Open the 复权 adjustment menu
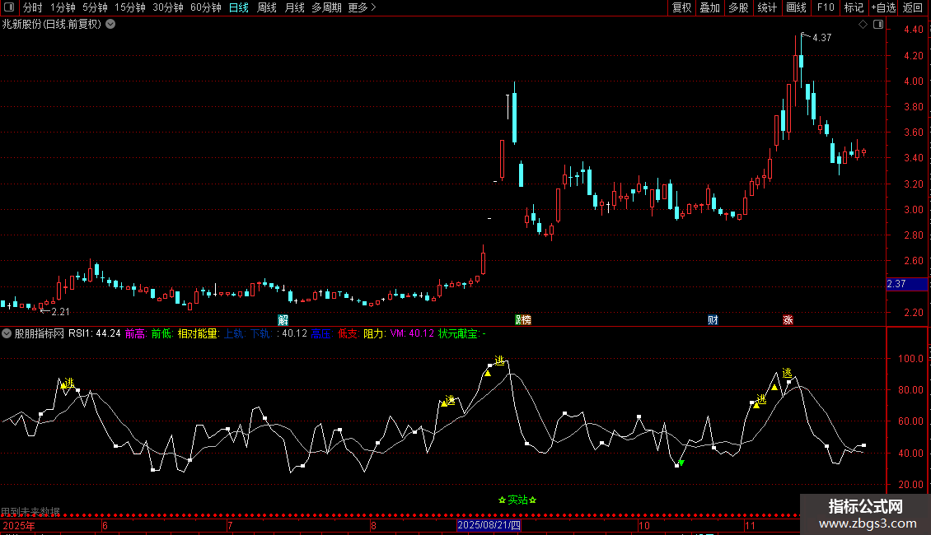 click(681, 7)
